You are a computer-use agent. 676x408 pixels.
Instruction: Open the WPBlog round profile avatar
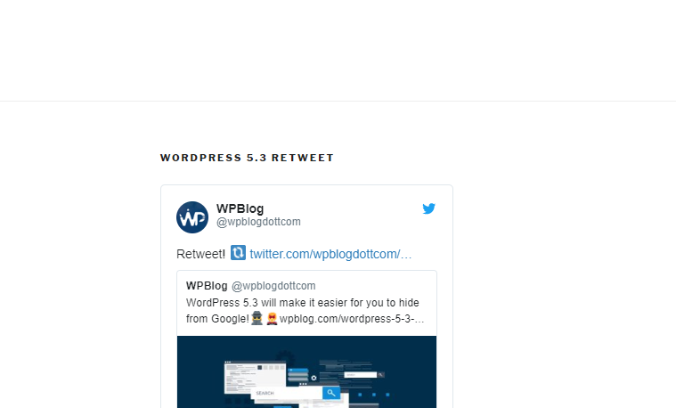coord(192,217)
